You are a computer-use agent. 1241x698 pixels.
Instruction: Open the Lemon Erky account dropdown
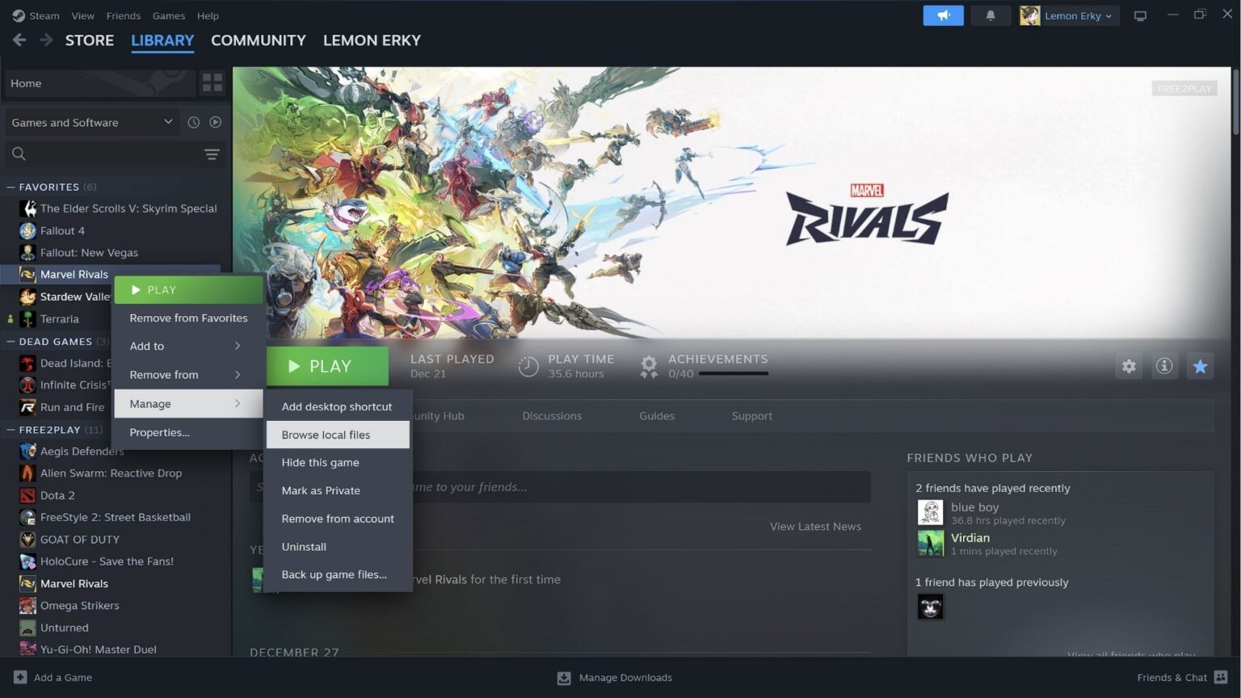(x=1068, y=15)
